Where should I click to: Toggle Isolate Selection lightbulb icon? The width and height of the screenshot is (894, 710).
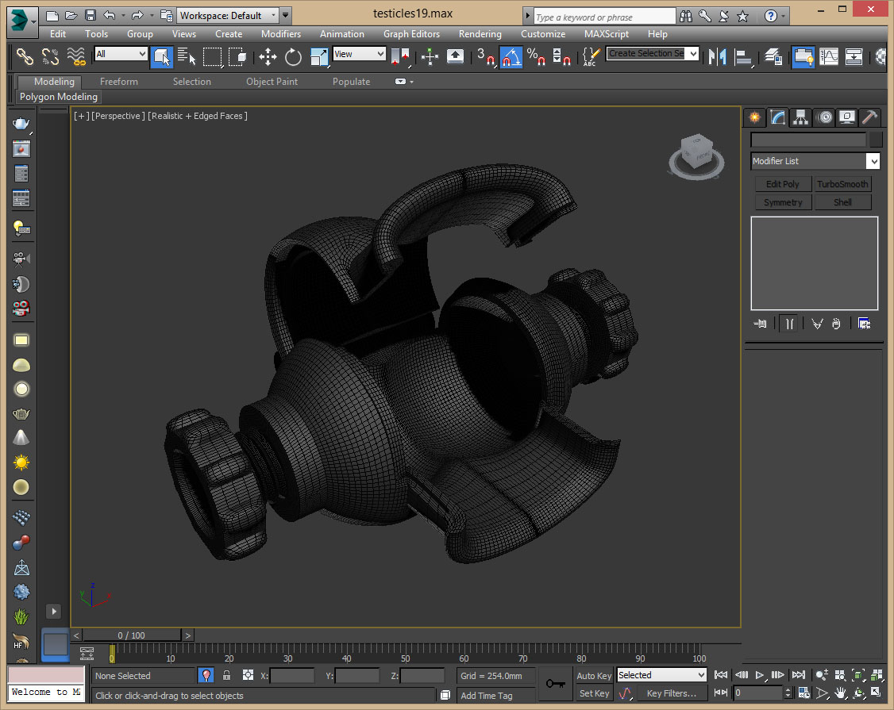[206, 676]
